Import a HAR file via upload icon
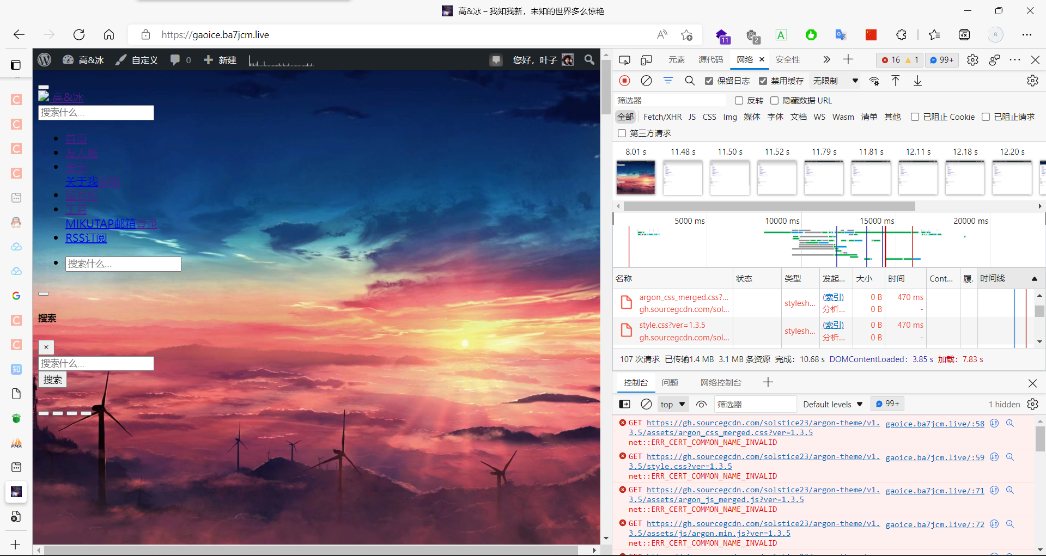 click(x=895, y=81)
